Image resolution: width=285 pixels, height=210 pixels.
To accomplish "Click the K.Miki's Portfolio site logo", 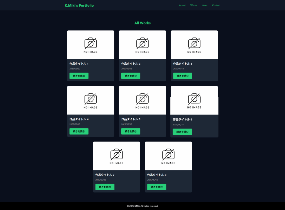I will [x=79, y=5].
